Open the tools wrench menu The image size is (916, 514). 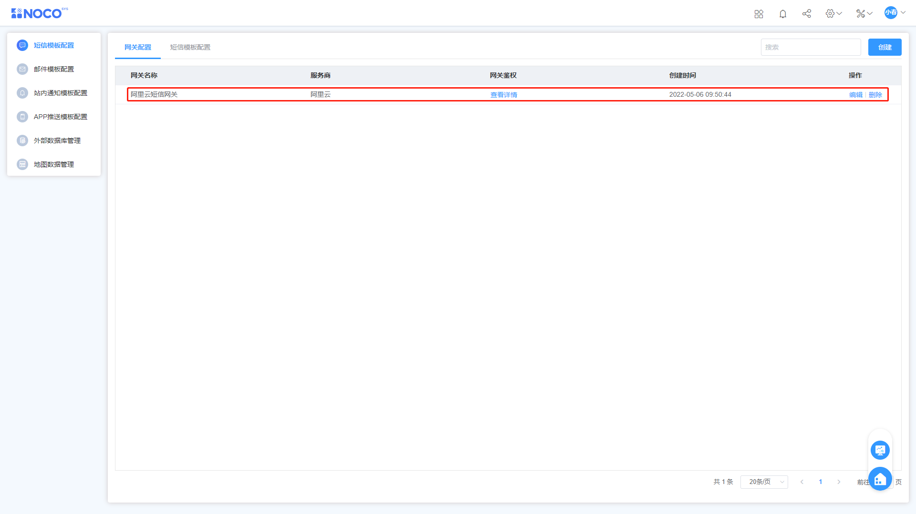(x=864, y=13)
